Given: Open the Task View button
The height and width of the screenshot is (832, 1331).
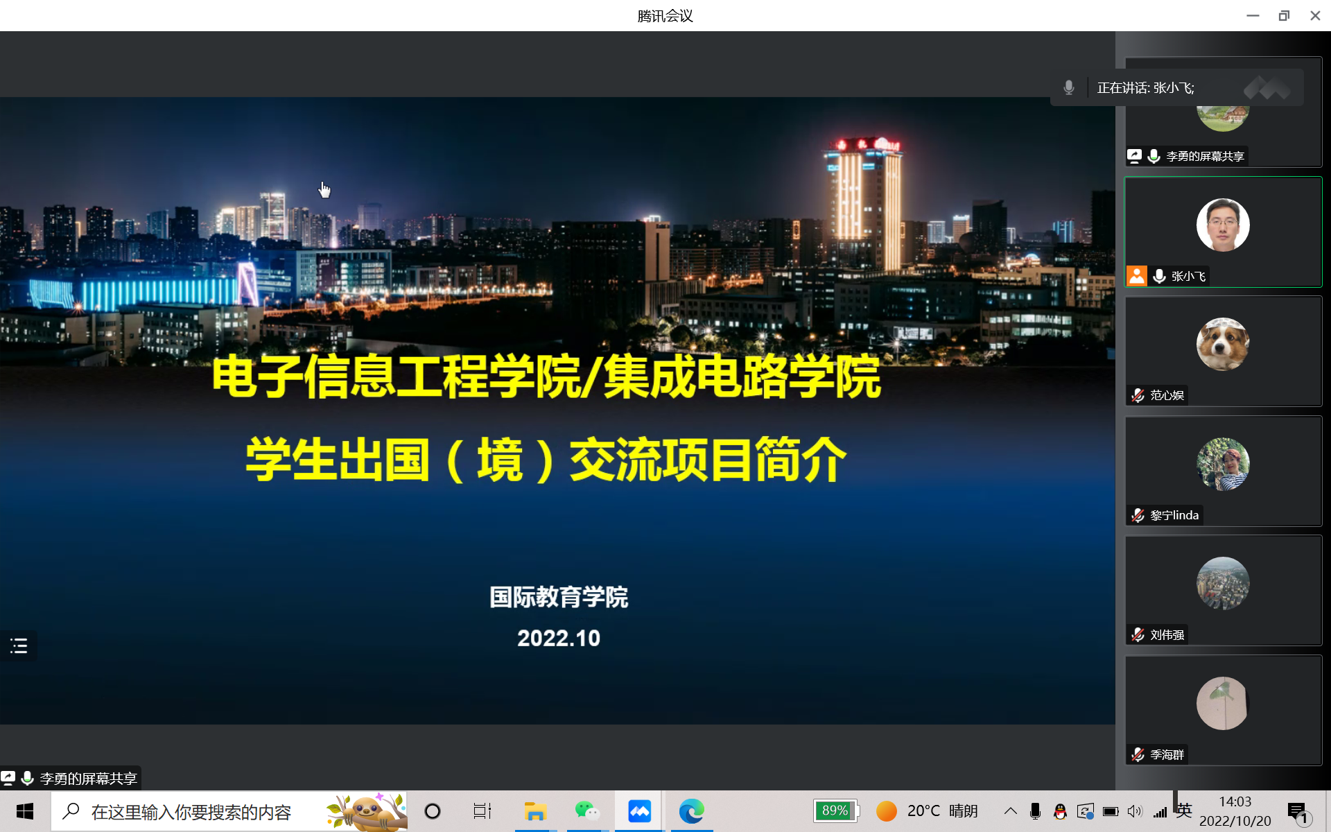Looking at the screenshot, I should click(482, 811).
